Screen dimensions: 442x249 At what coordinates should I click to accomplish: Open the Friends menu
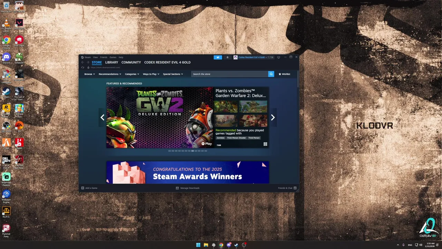tap(104, 57)
